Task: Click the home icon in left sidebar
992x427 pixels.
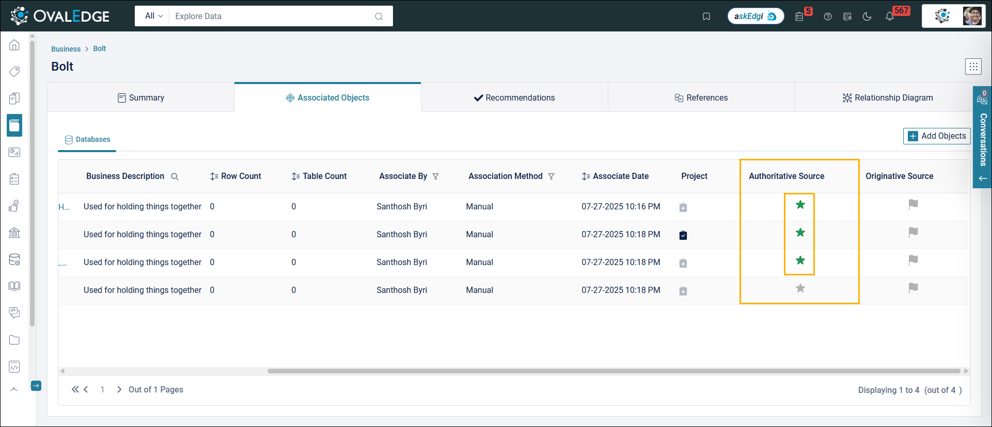Action: 14,45
